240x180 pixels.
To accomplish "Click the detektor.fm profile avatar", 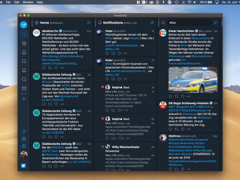I will point(36,33).
